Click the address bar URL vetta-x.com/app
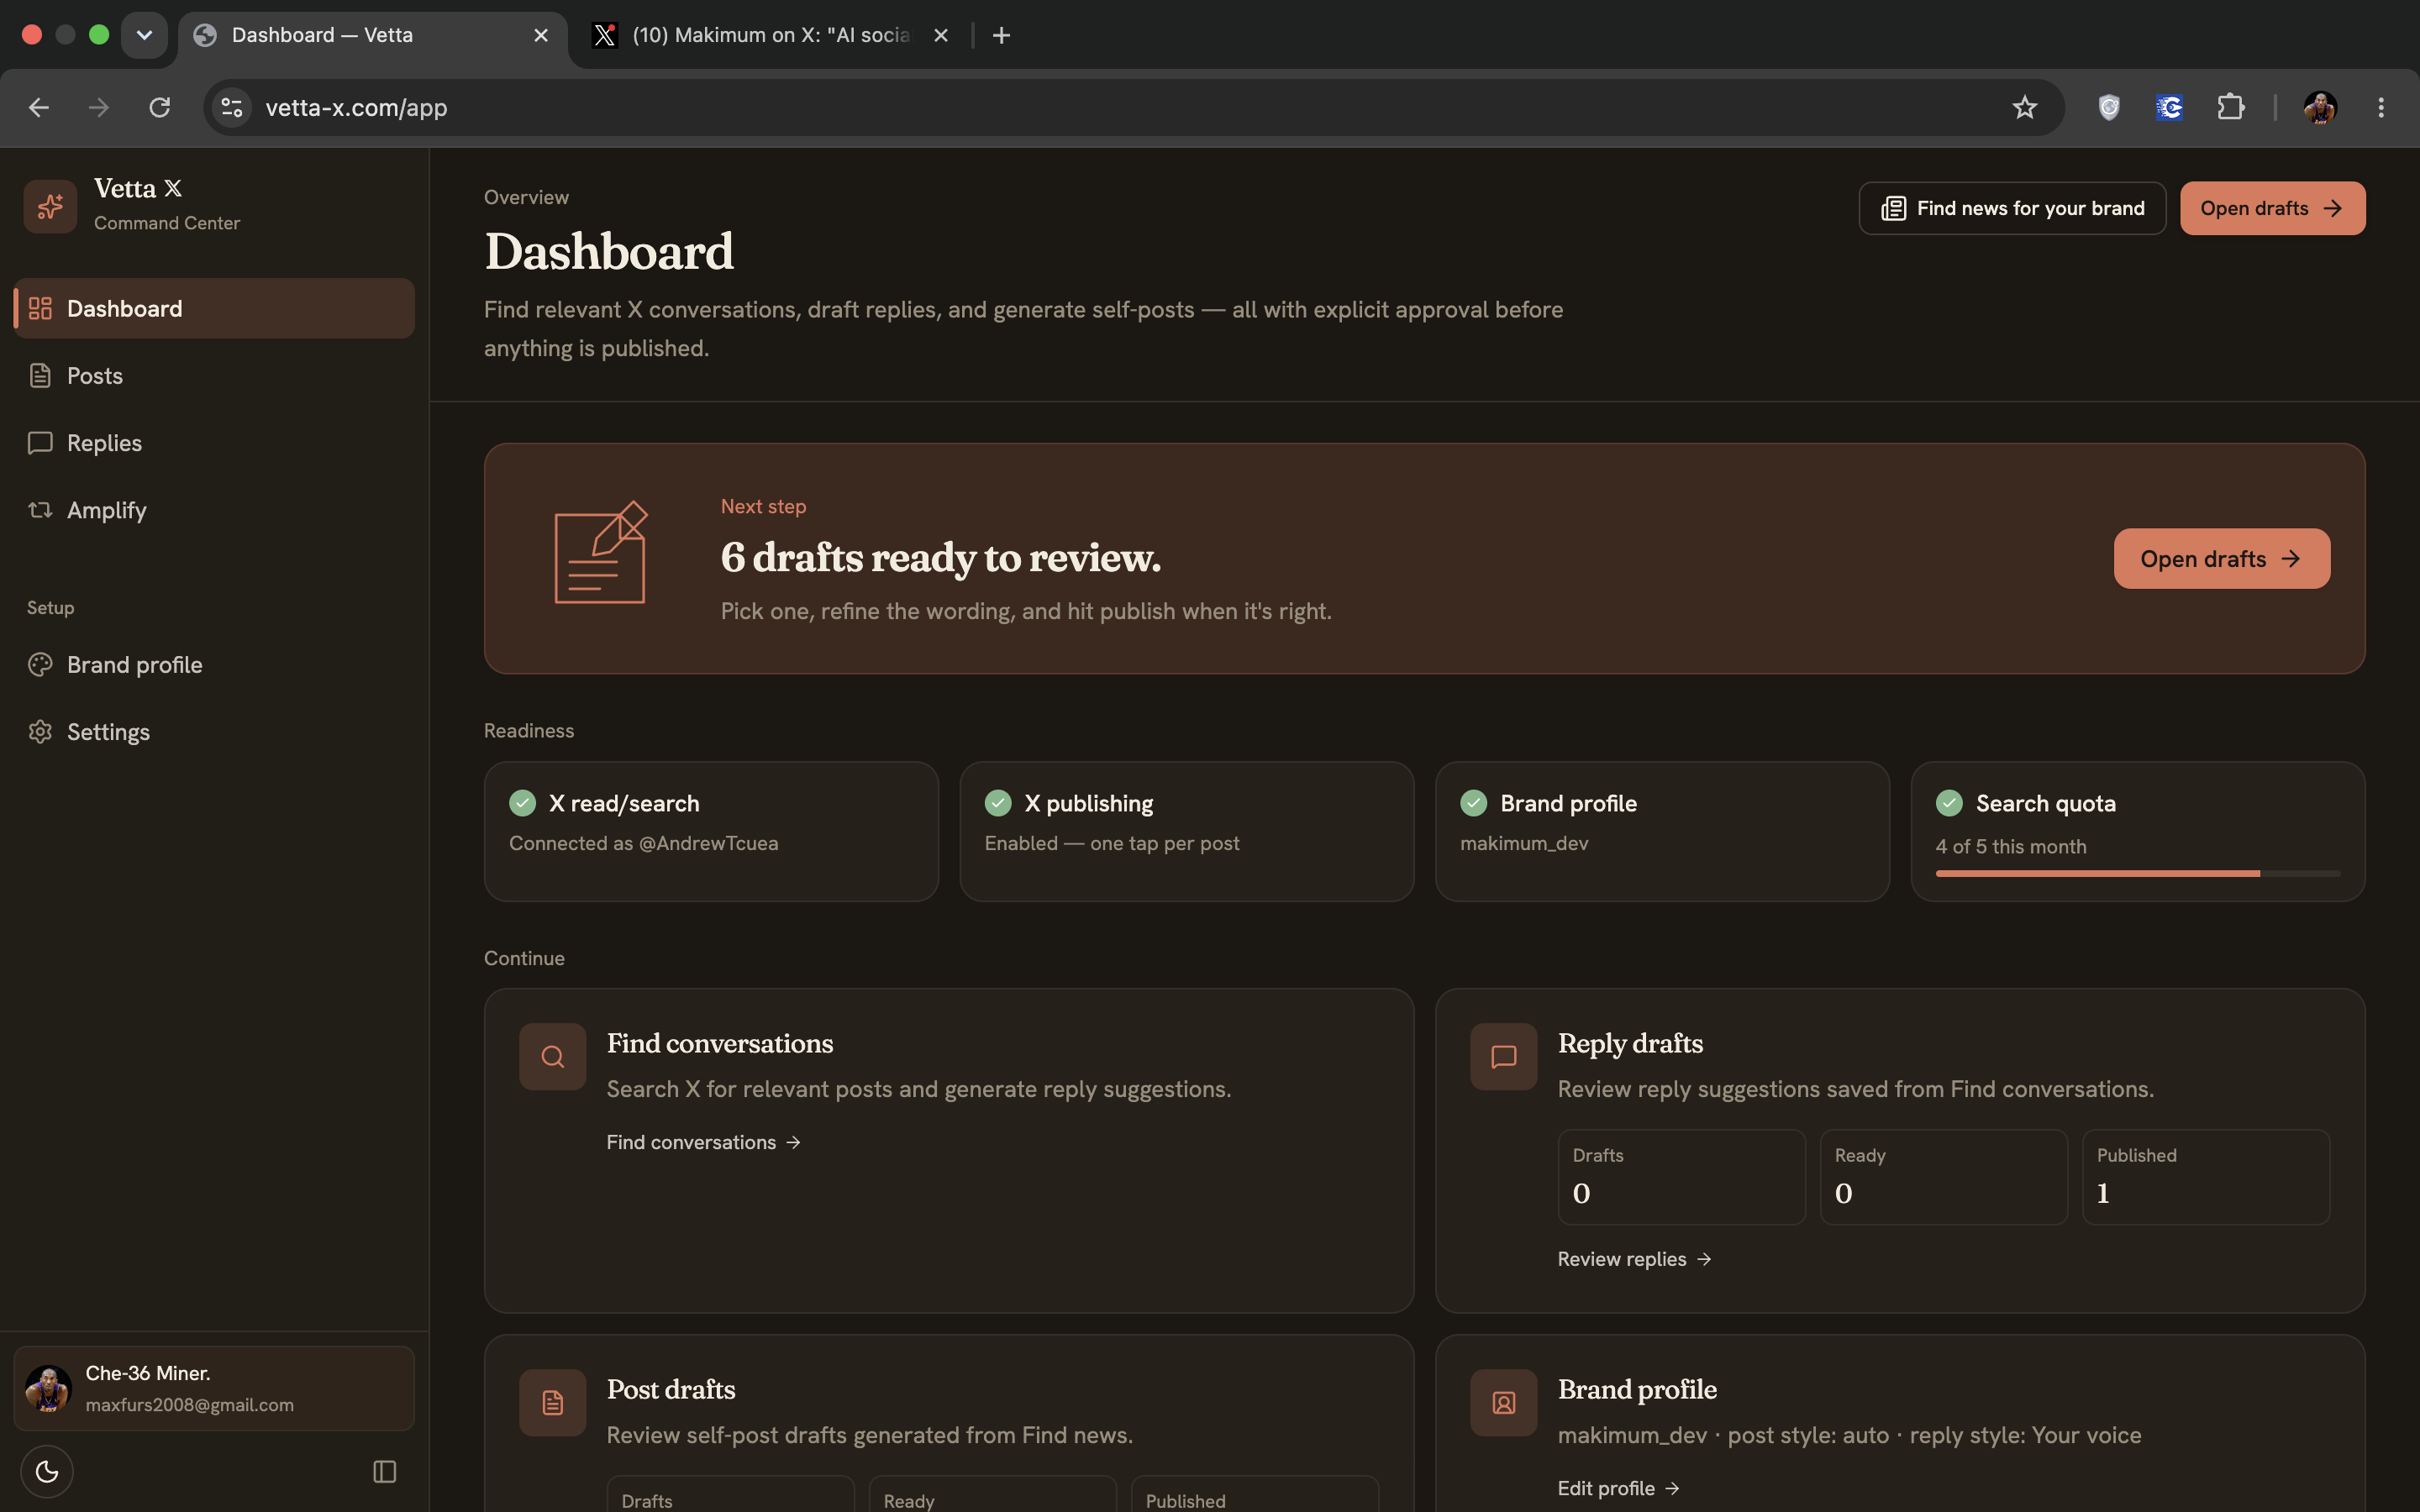This screenshot has height=1512, width=2420. tap(357, 107)
